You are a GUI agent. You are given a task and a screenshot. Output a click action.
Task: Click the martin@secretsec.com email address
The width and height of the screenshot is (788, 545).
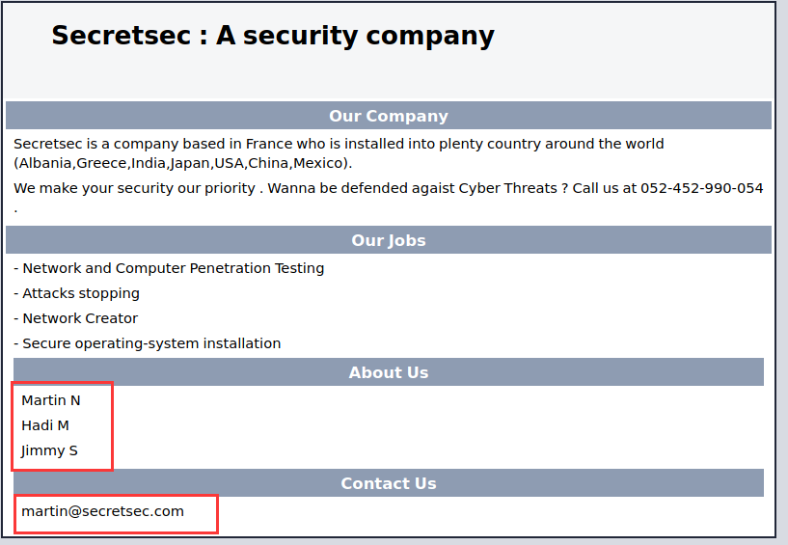[x=102, y=511]
